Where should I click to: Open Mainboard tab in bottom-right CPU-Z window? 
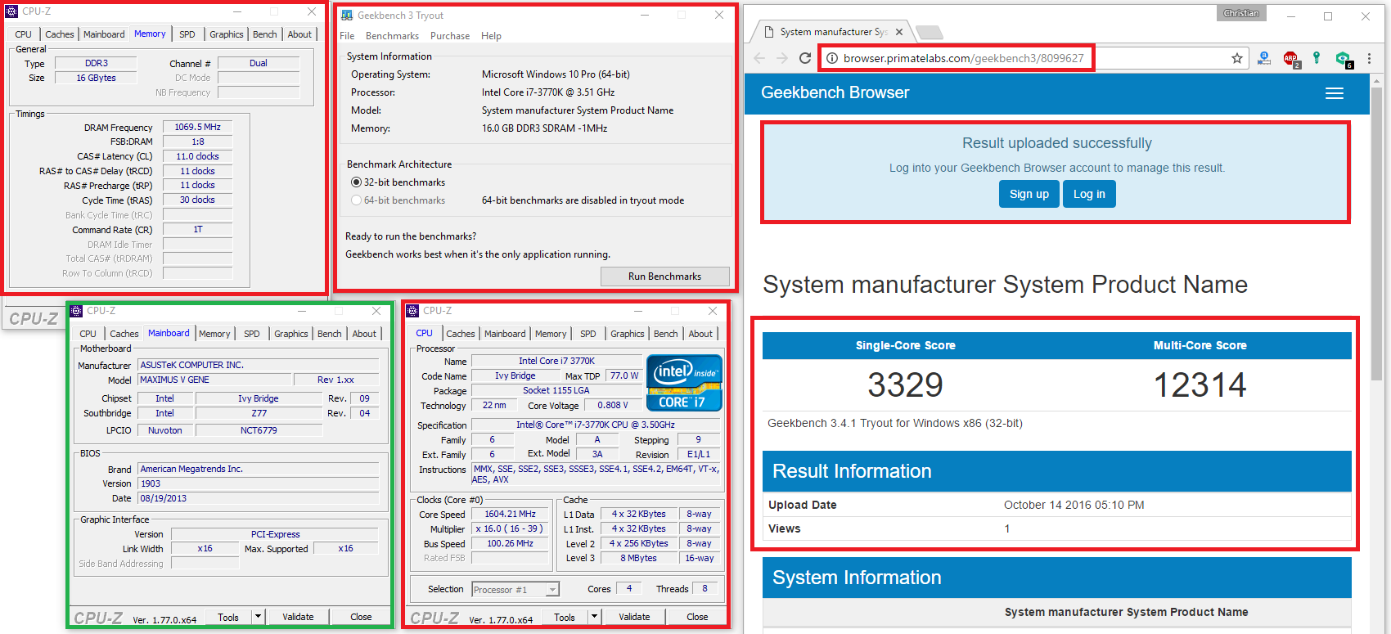coord(505,334)
